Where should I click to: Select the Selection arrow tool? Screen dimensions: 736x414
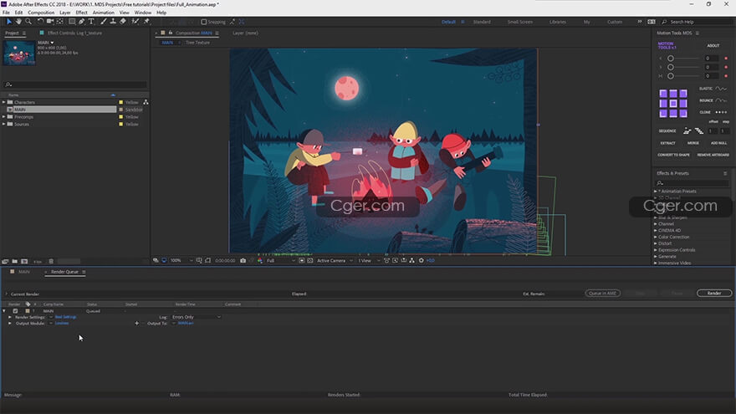tap(9, 22)
